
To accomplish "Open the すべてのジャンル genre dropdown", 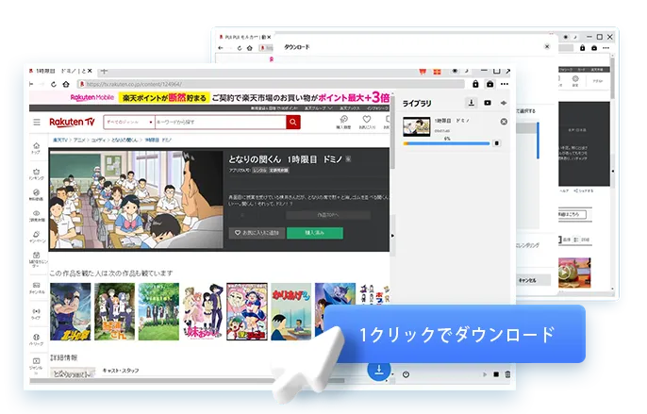I will click(129, 123).
